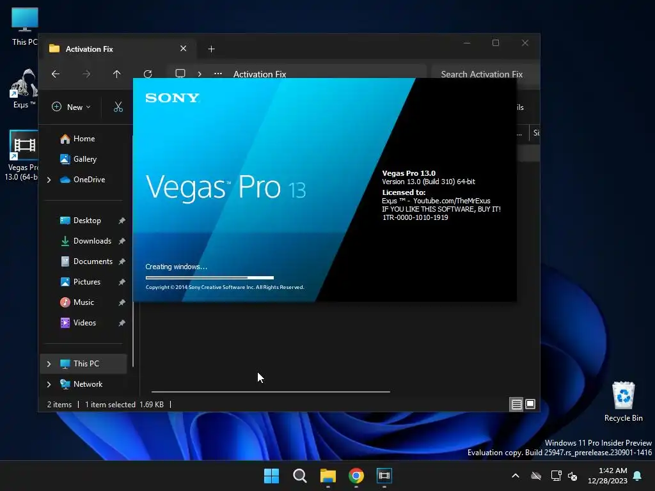The height and width of the screenshot is (491, 655).
Task: Unpin Documents using its pin icon
Action: click(122, 261)
